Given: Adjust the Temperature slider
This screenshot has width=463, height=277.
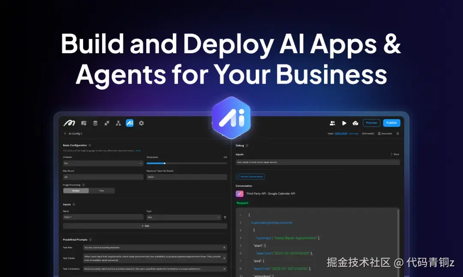Looking at the screenshot, I should click(186, 163).
